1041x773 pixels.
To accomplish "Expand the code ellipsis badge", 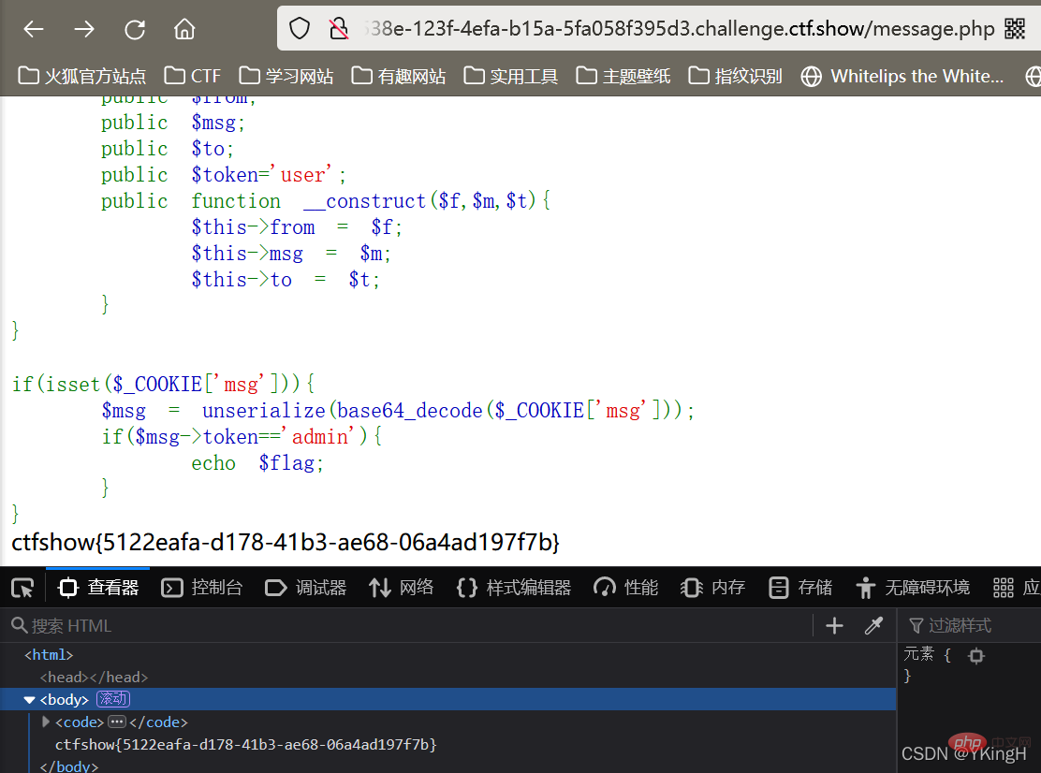I will (x=117, y=722).
